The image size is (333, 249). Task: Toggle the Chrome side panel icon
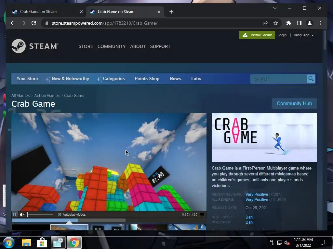tap(299, 23)
